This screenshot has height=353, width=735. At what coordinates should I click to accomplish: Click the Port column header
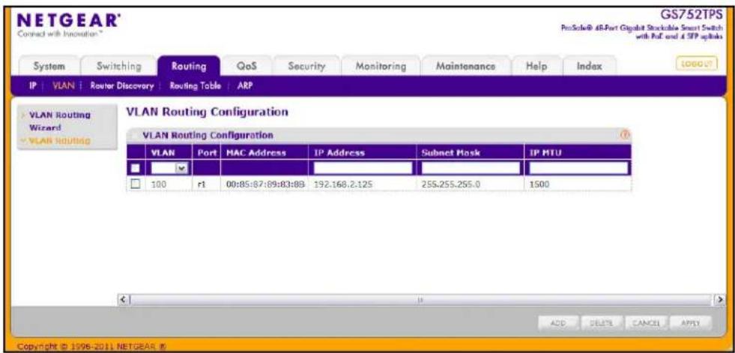[x=205, y=152]
